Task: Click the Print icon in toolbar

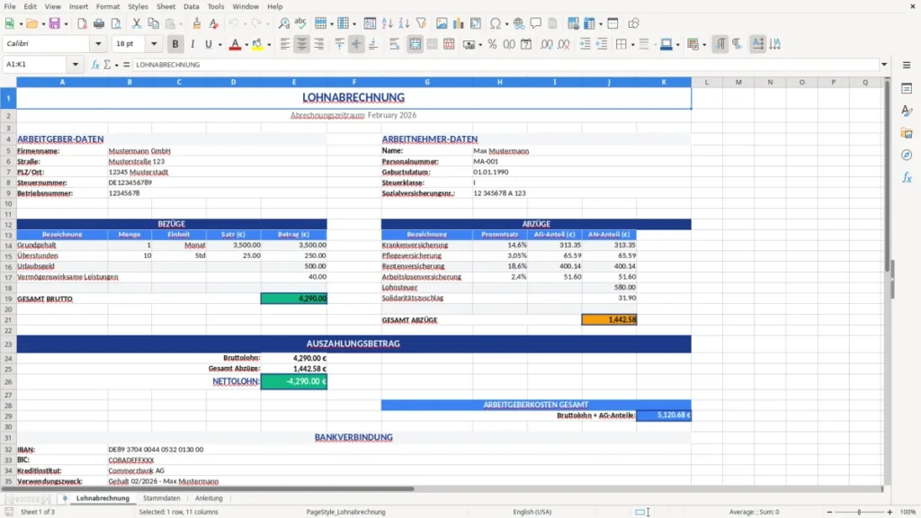Action: [x=99, y=23]
